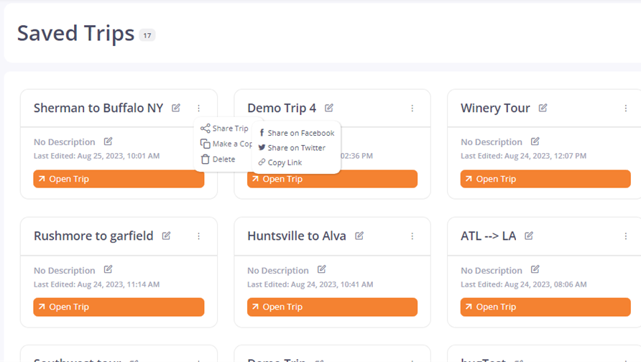Image resolution: width=641 pixels, height=362 pixels.
Task: Click 'Last Edited: Aug 25, 2023, 10:01 AM'
Action: point(96,156)
